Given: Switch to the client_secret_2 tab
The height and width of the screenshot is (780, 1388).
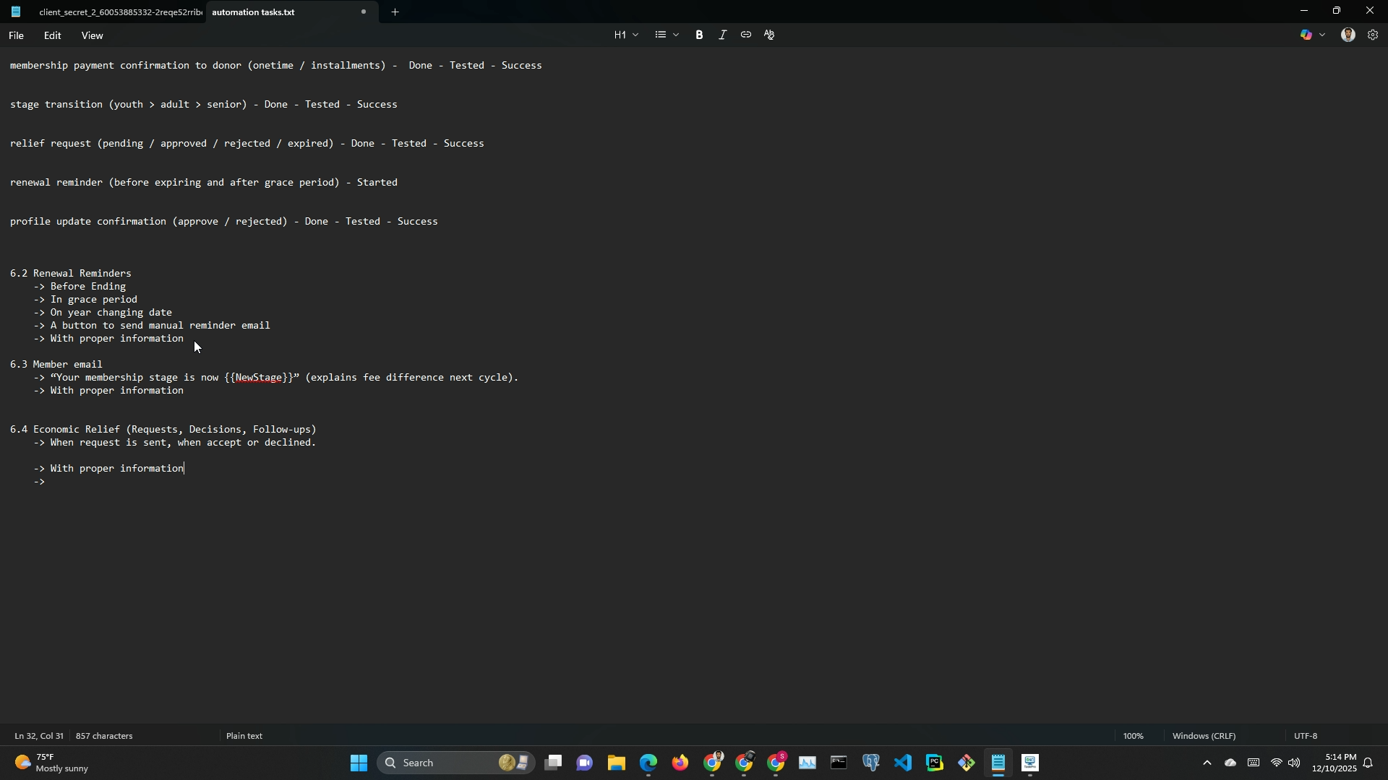Looking at the screenshot, I should 119,12.
